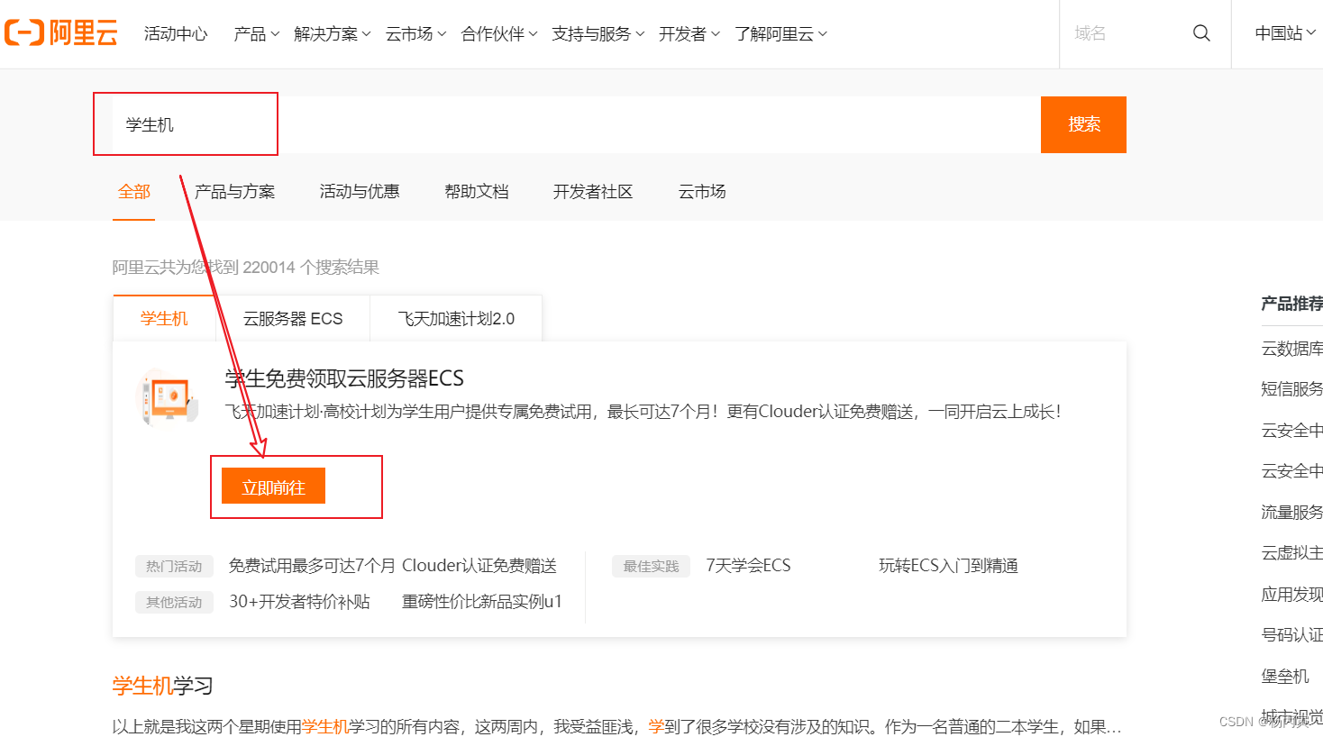The height and width of the screenshot is (737, 1323).
Task: Switch to the 开发者社区 tab
Action: pyautogui.click(x=593, y=191)
